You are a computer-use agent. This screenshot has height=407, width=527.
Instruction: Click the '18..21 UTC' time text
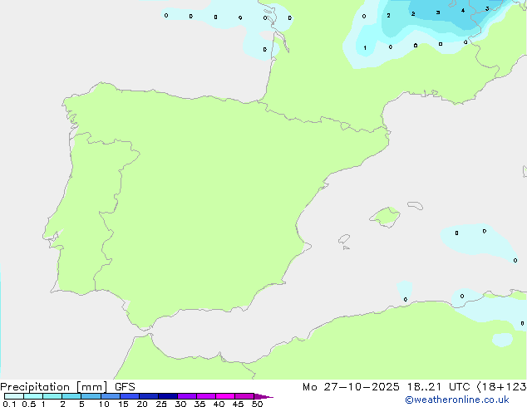(x=438, y=387)
